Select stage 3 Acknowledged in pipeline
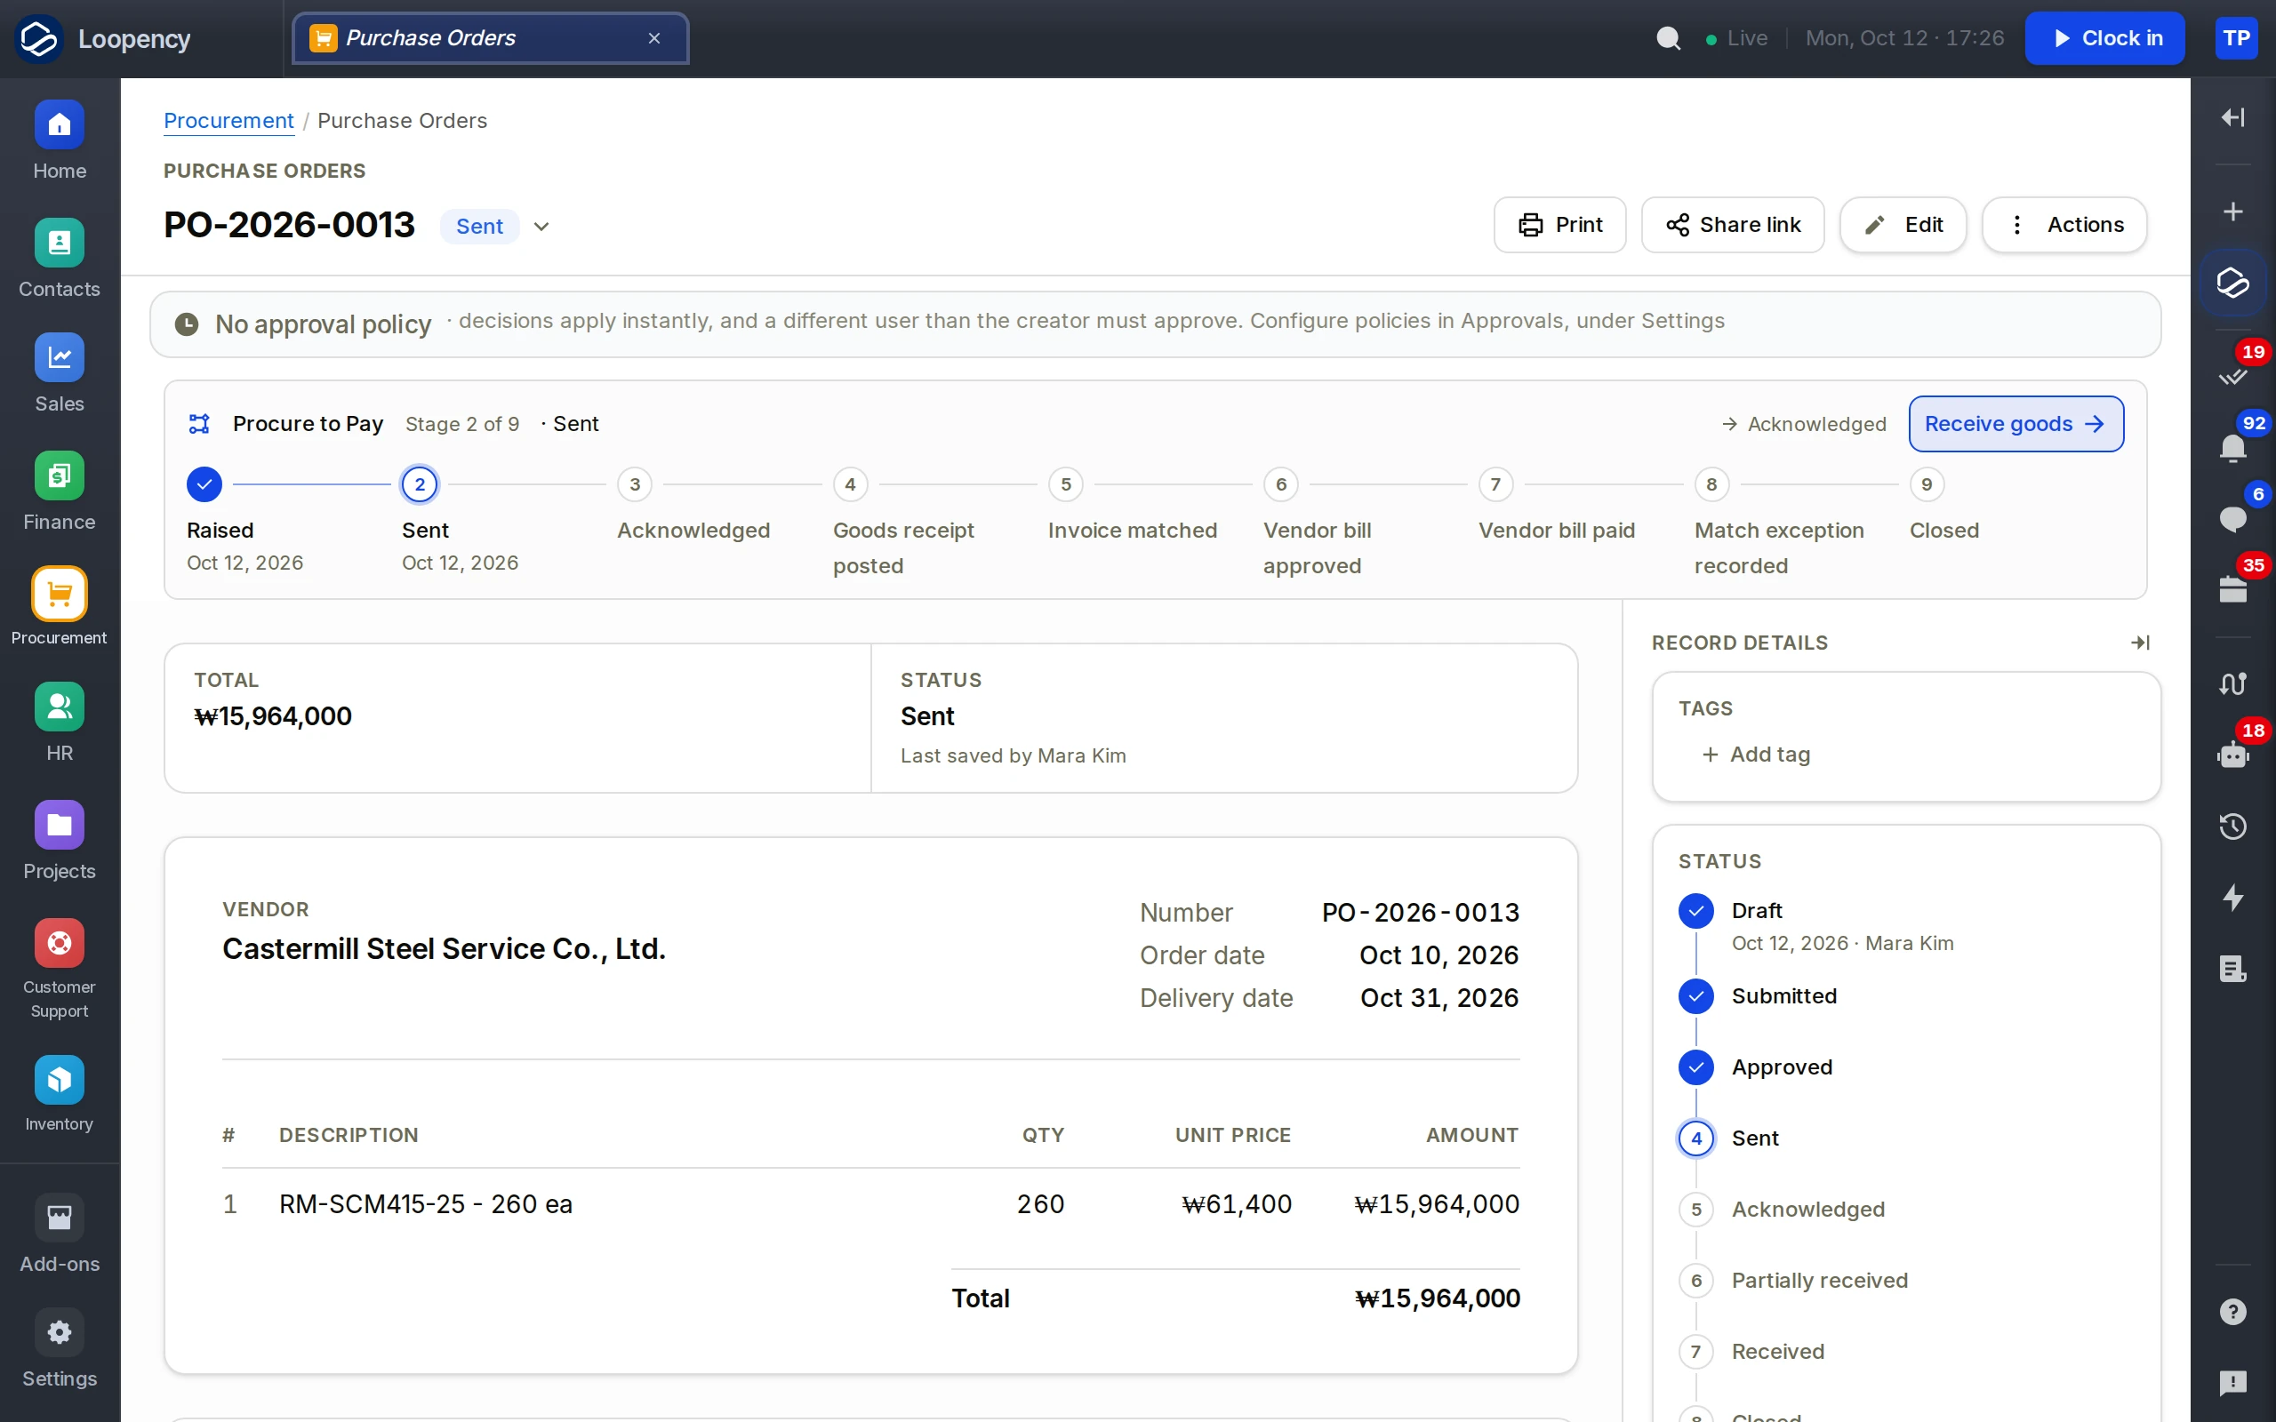Screen dimensions: 2276x1422 (634, 484)
